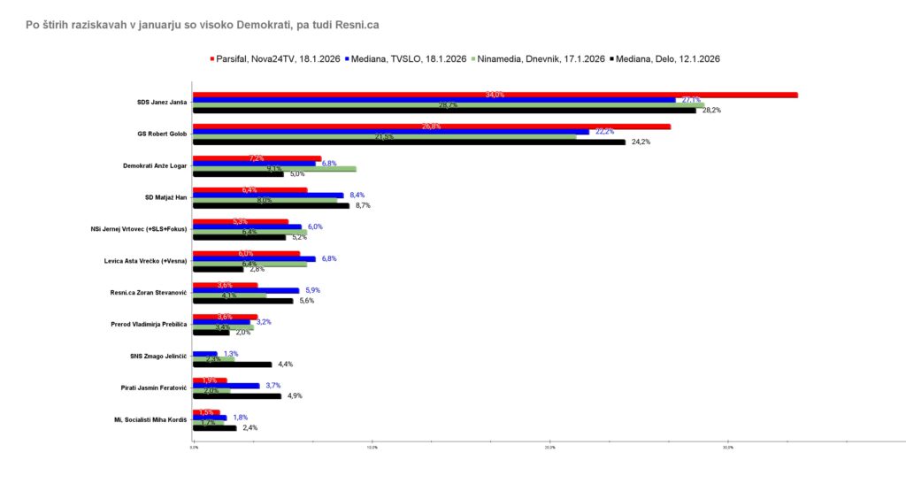
Task: Click the red Parsifal legend marker
Action: [x=211, y=59]
